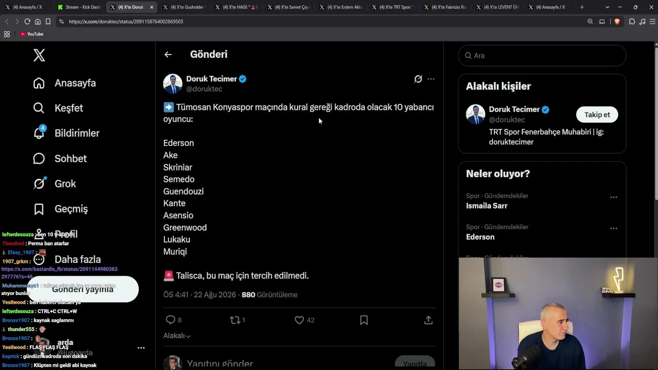
Task: Open the apps grid in the bookmarks bar
Action: click(7, 34)
